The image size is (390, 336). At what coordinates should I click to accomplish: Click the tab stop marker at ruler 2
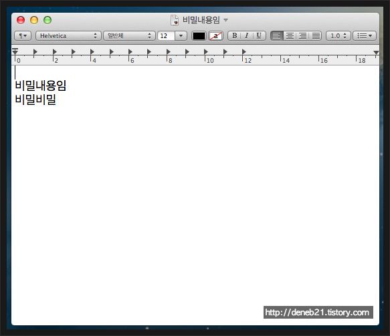point(55,51)
